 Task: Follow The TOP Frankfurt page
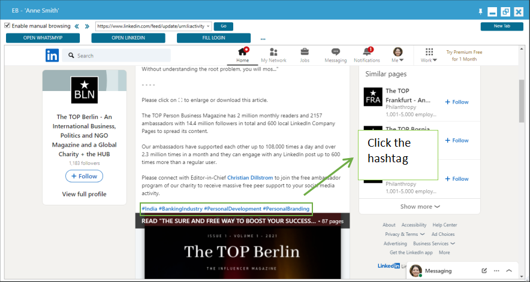457,102
